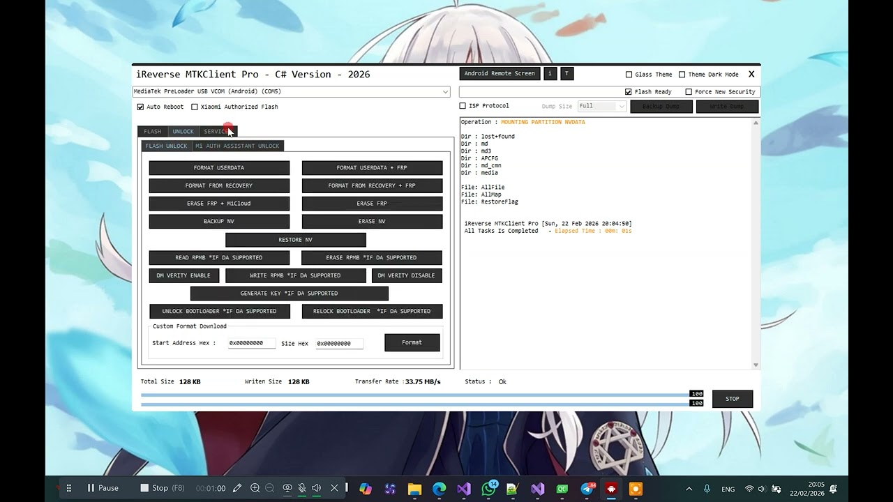893x502 pixels.
Task: Toggle the Auto Reboot checkbox
Action: pyautogui.click(x=140, y=107)
